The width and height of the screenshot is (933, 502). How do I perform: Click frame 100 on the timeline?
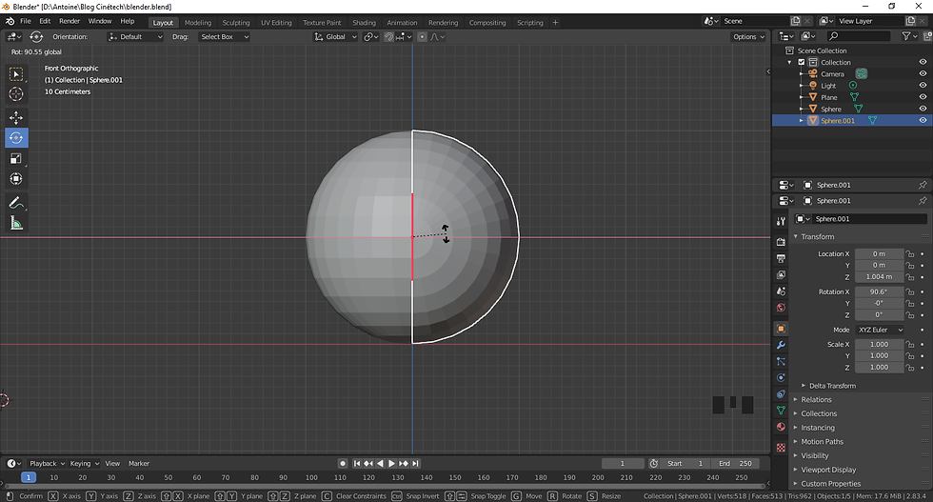click(x=311, y=477)
